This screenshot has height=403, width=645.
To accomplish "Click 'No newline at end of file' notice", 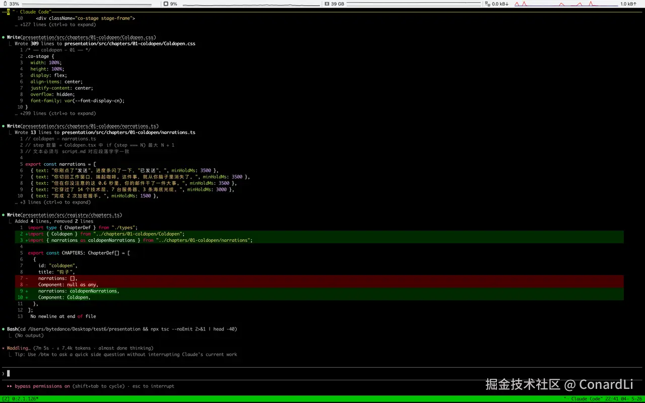I will [x=63, y=316].
